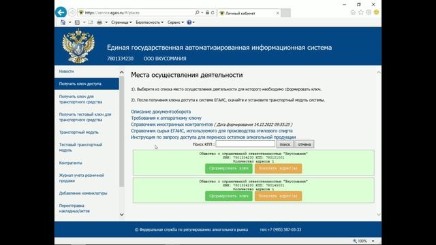Screen dimensions: 436x245
Task: Click the 'поиск' button
Action: (x=285, y=144)
